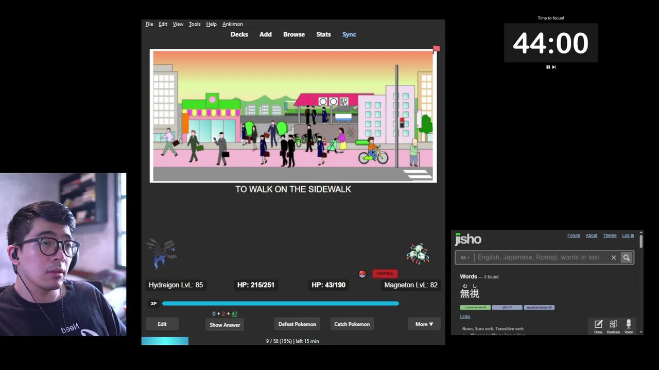Click the webcam video overlay
659x370 pixels.
click(x=63, y=254)
